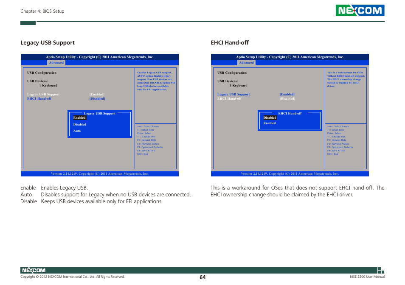Click the Chapter 4: BIOS Setup header text

[x=42, y=11]
